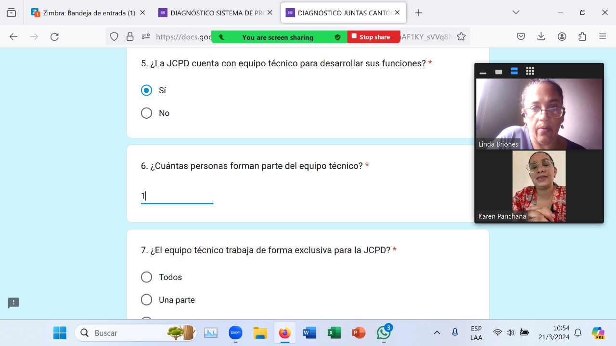Viewport: 616px width, 346px height.
Task: Open battery status tray icon
Action: [x=525, y=333]
